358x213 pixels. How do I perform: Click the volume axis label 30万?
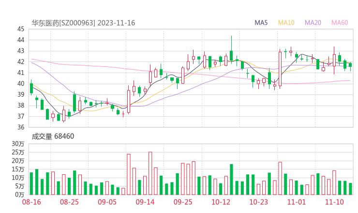point(18,144)
